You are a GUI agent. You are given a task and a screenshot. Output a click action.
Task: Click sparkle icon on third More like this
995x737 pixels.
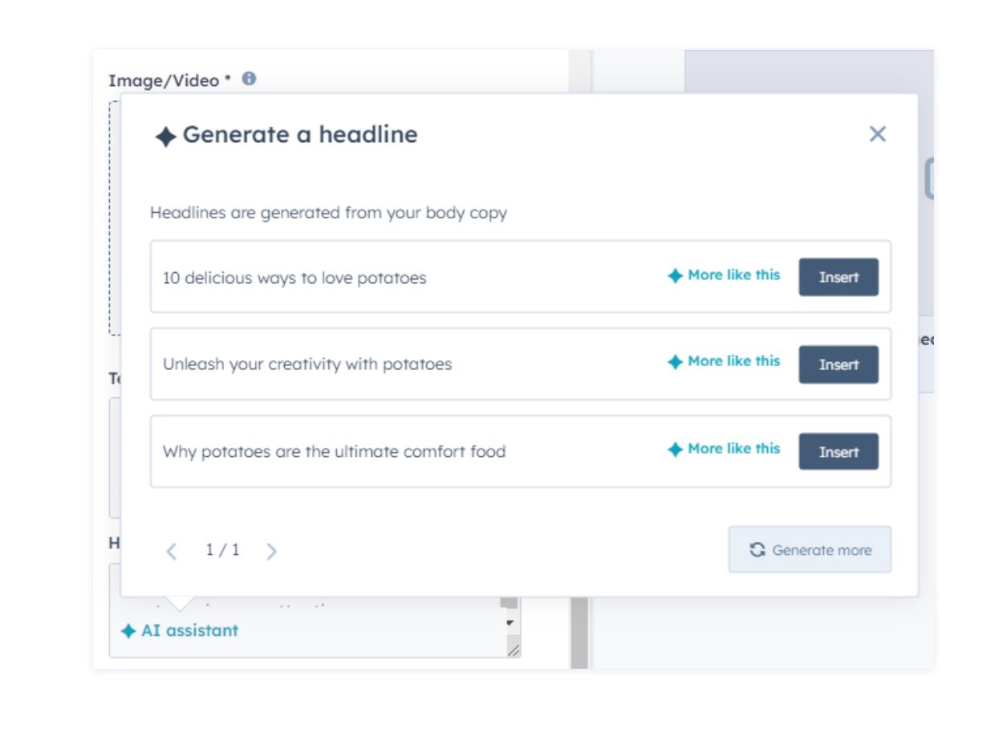pyautogui.click(x=675, y=450)
